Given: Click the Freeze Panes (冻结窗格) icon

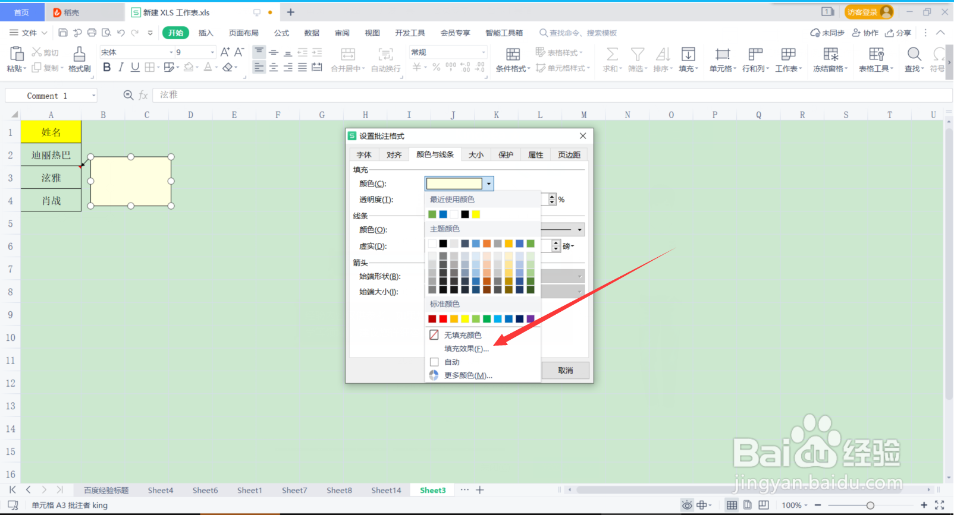Looking at the screenshot, I should pos(831,55).
